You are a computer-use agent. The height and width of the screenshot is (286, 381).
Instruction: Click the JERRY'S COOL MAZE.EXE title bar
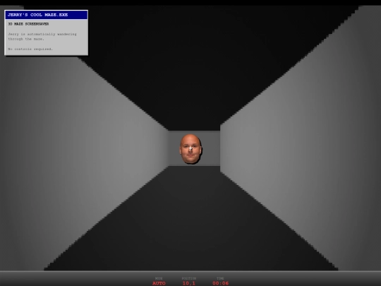tap(46, 15)
